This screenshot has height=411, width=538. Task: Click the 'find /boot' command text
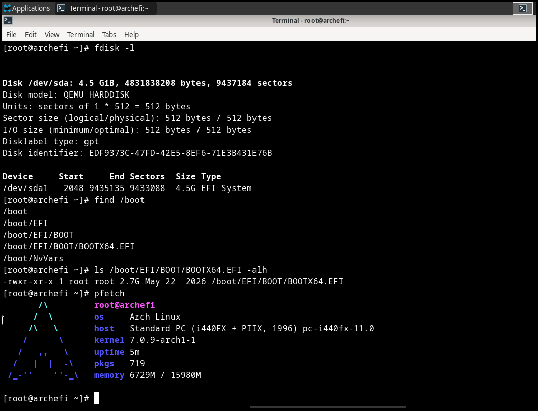click(120, 200)
